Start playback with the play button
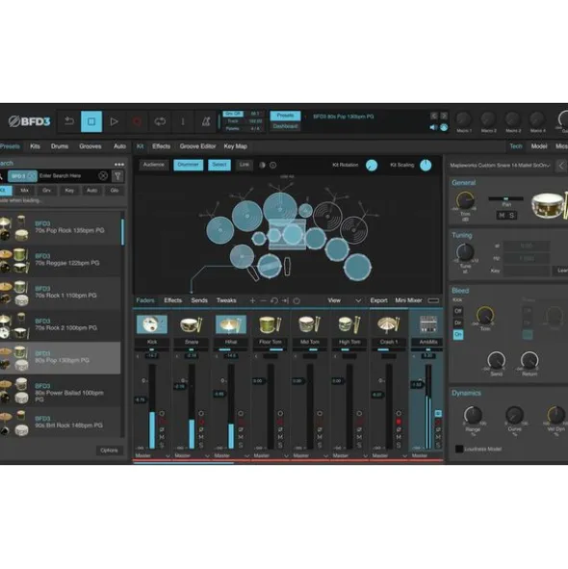The width and height of the screenshot is (568, 569). pyautogui.click(x=114, y=121)
